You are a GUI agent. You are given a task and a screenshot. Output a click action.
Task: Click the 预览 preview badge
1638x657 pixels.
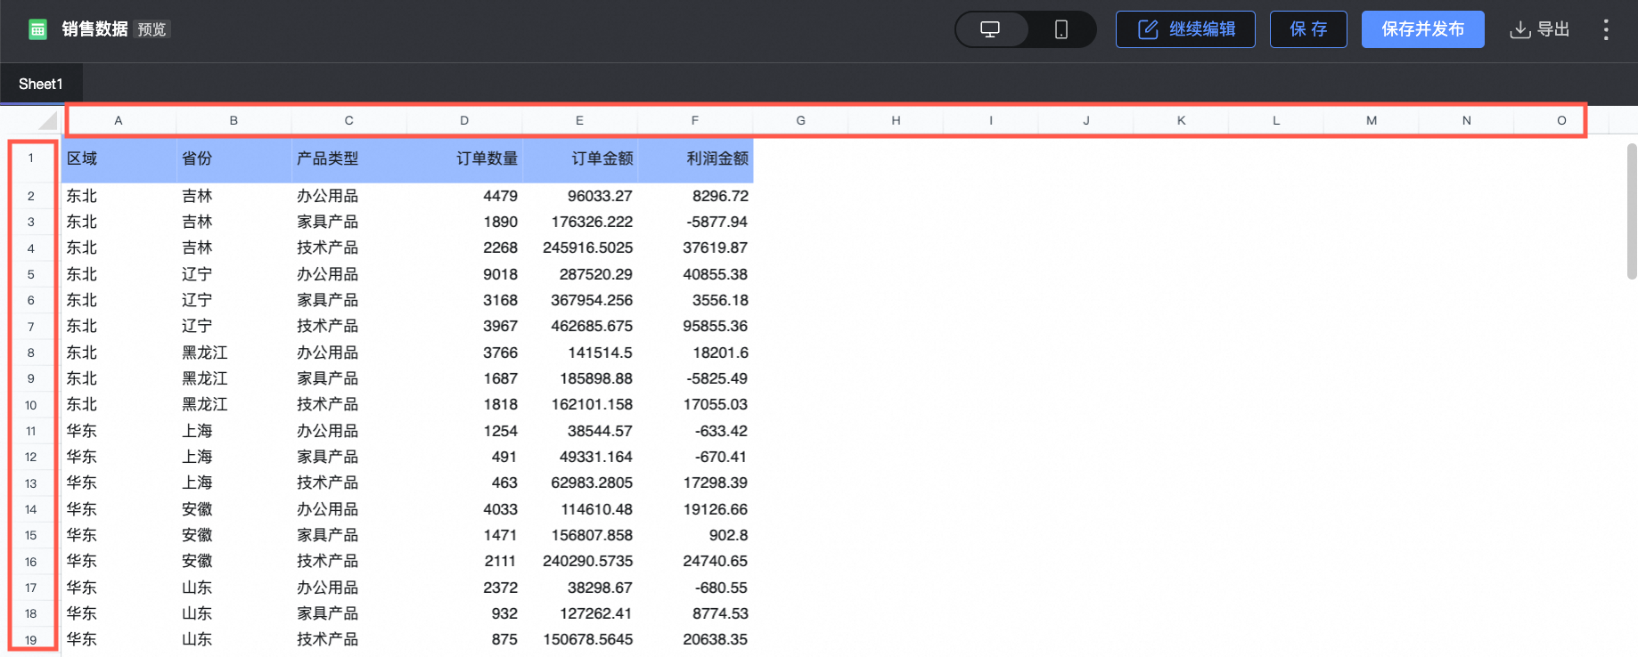pos(152,29)
